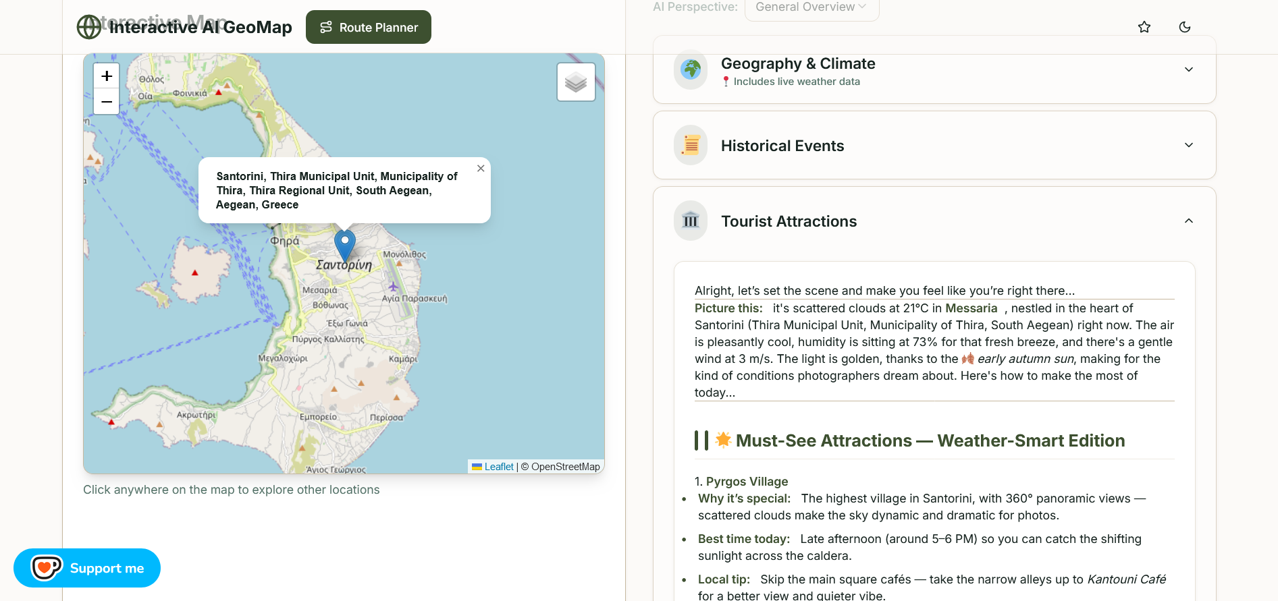Click the Οία label on the map
1278x601 pixels.
tap(145, 96)
